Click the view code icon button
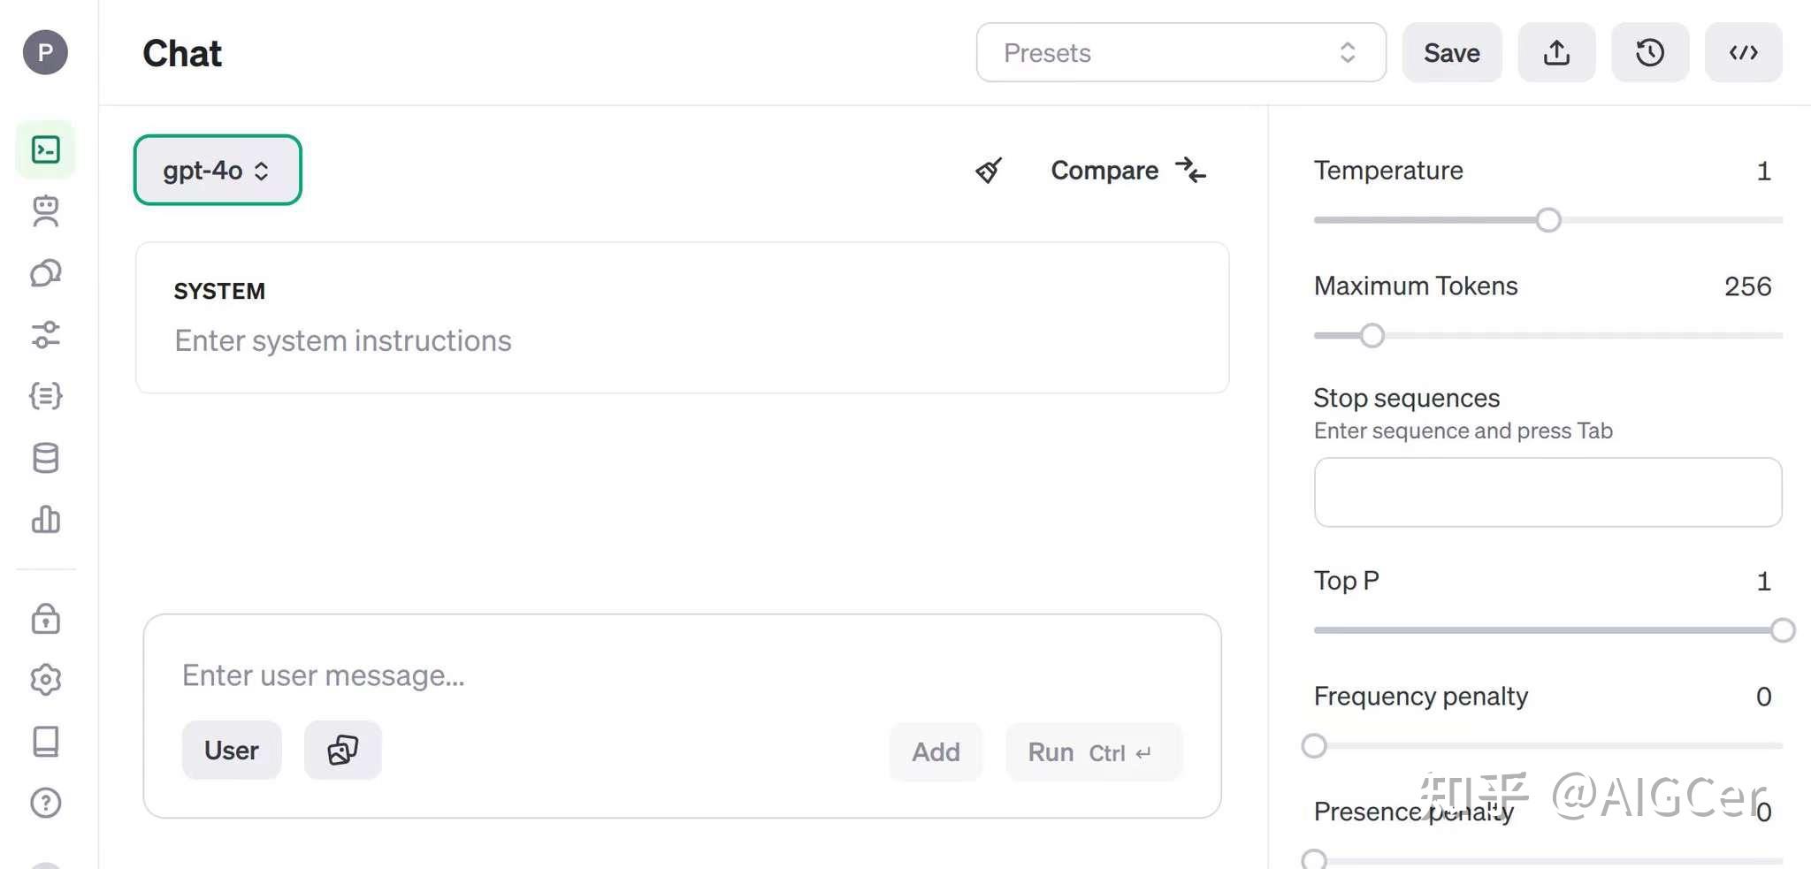 click(x=1743, y=53)
